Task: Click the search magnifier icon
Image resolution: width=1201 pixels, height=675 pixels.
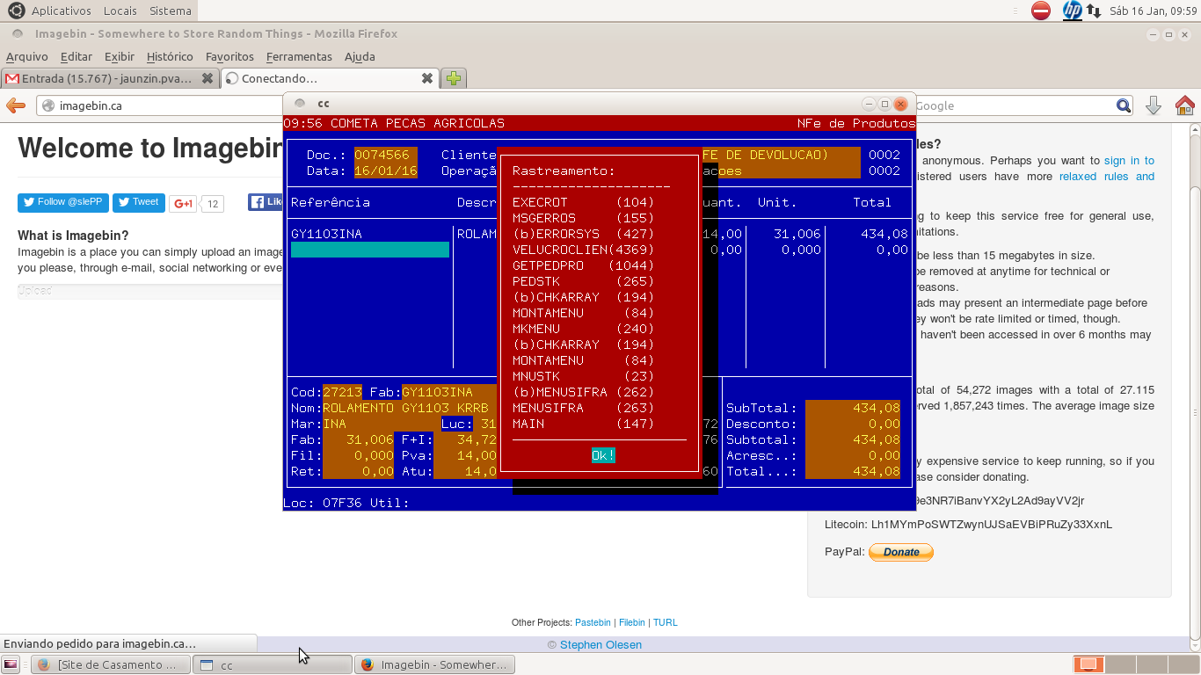Action: (x=1124, y=105)
